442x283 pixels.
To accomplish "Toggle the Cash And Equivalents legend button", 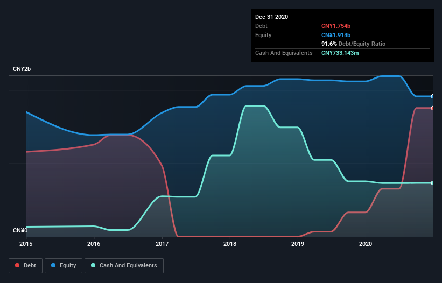I will [124, 266].
